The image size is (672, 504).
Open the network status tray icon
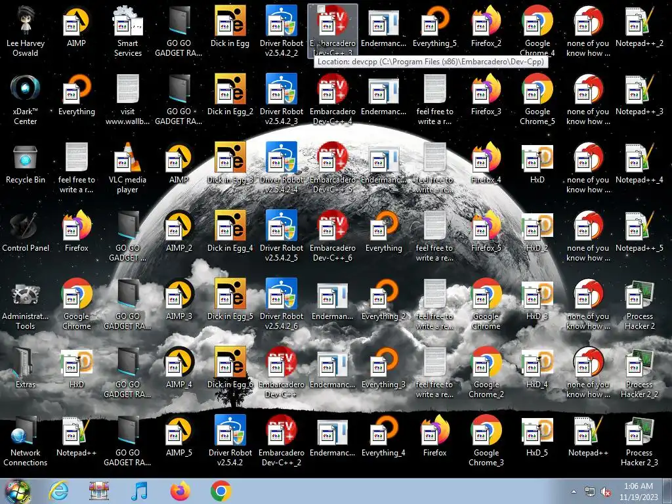coord(590,492)
